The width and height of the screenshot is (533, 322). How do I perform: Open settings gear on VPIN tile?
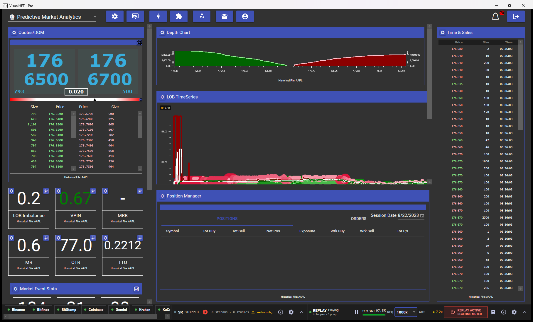(58, 191)
